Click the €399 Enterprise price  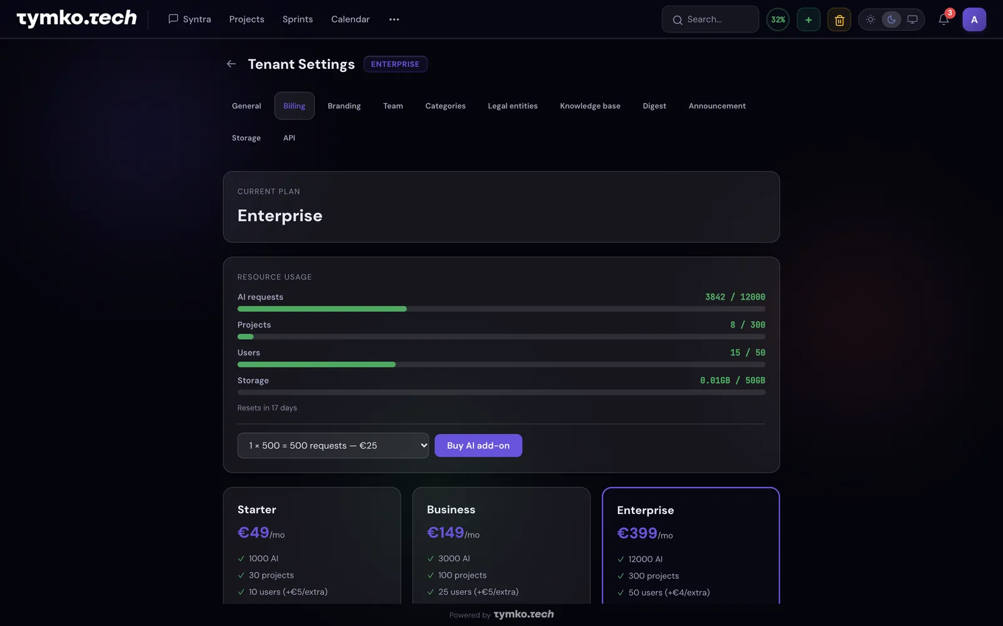click(637, 533)
